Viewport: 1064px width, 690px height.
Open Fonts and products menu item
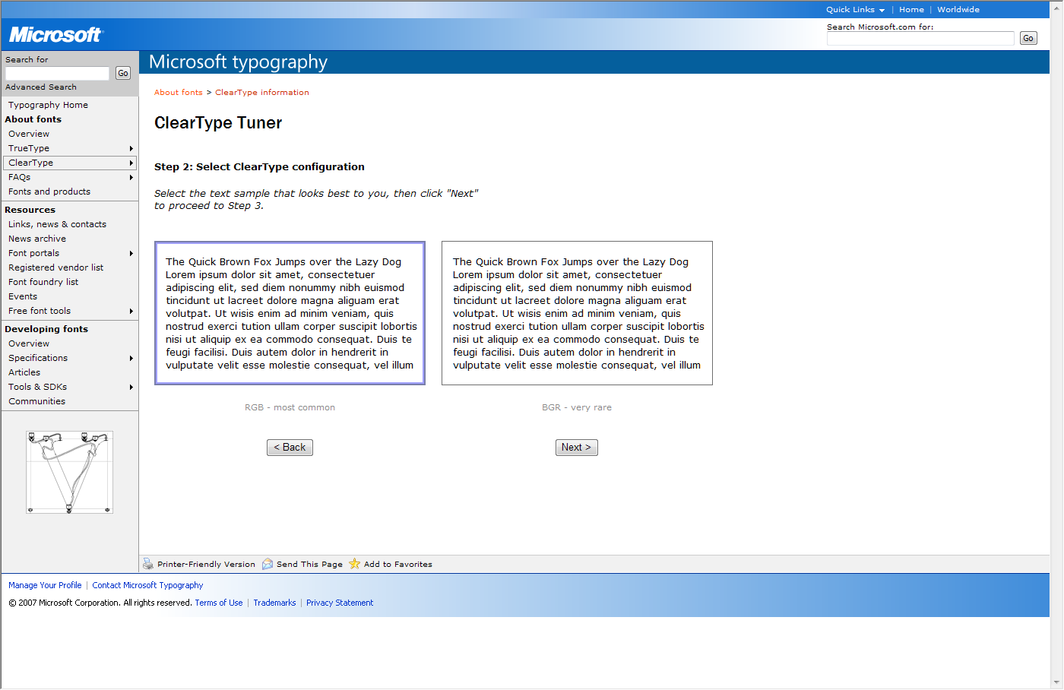(x=49, y=192)
